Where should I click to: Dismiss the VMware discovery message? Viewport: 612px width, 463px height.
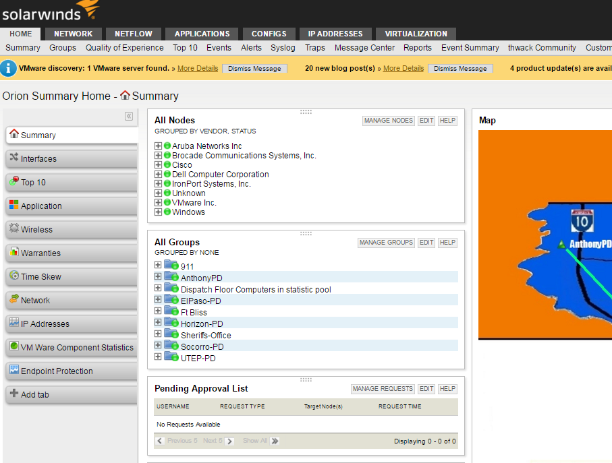(x=254, y=69)
